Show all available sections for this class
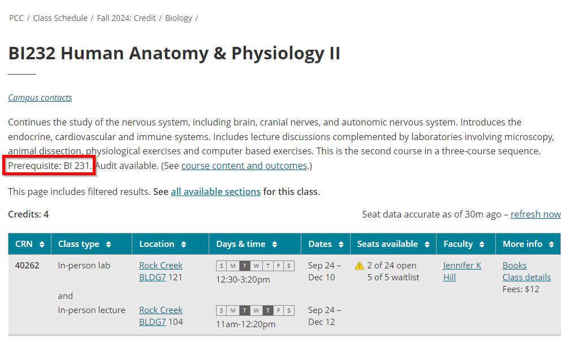This screenshot has height=343, width=570. (x=215, y=192)
